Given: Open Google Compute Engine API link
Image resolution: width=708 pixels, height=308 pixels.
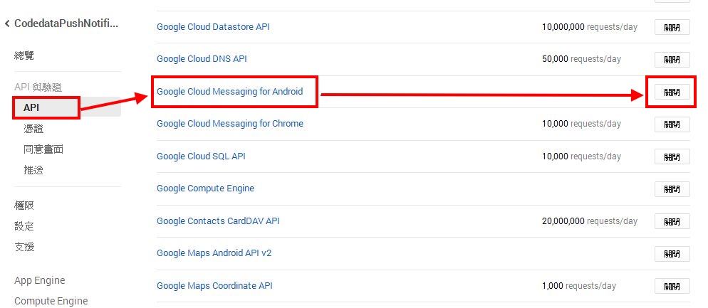Looking at the screenshot, I should [205, 188].
